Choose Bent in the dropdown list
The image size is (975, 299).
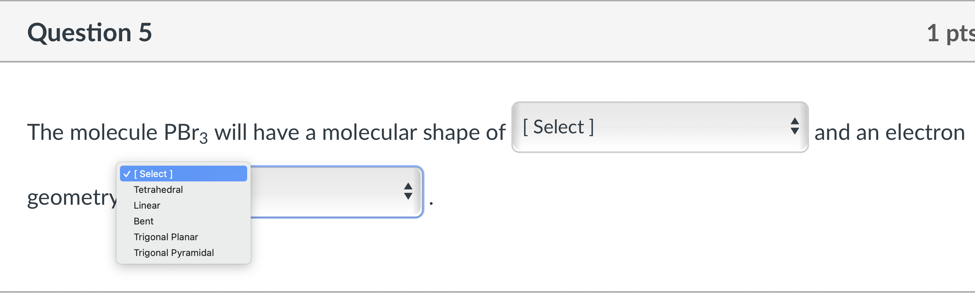coord(143,221)
